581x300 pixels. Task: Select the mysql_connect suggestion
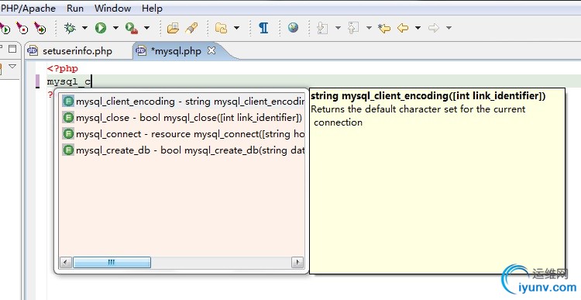click(x=183, y=134)
